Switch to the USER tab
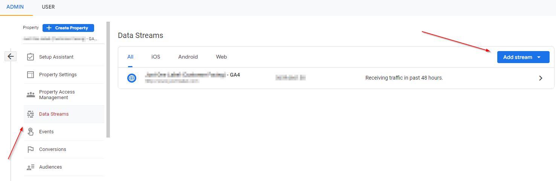Screen dimensions: 556x181 [x=48, y=7]
